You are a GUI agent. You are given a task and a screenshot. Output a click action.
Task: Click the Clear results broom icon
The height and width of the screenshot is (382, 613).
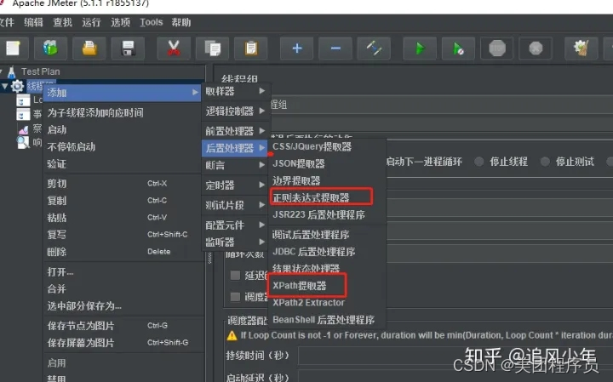coord(581,48)
